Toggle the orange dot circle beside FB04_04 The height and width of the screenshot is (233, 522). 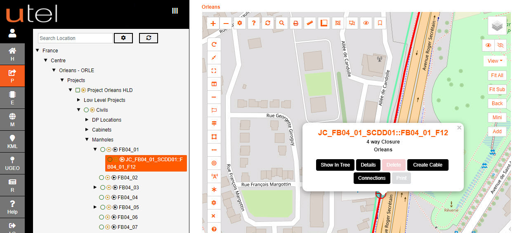[x=108, y=198]
